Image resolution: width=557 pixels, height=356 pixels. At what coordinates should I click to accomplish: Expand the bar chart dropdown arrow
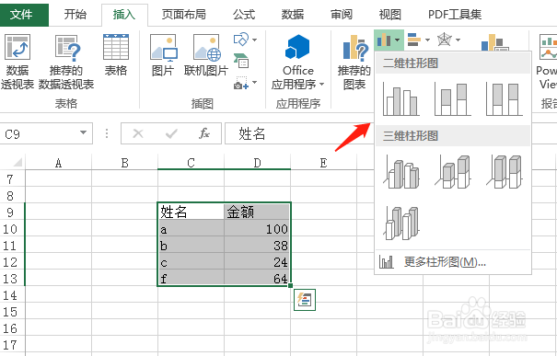pyautogui.click(x=427, y=40)
